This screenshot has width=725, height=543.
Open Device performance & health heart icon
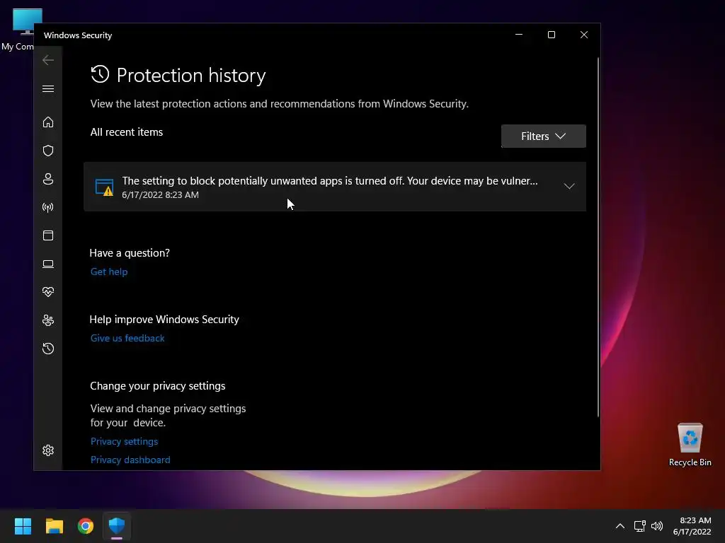coord(48,292)
